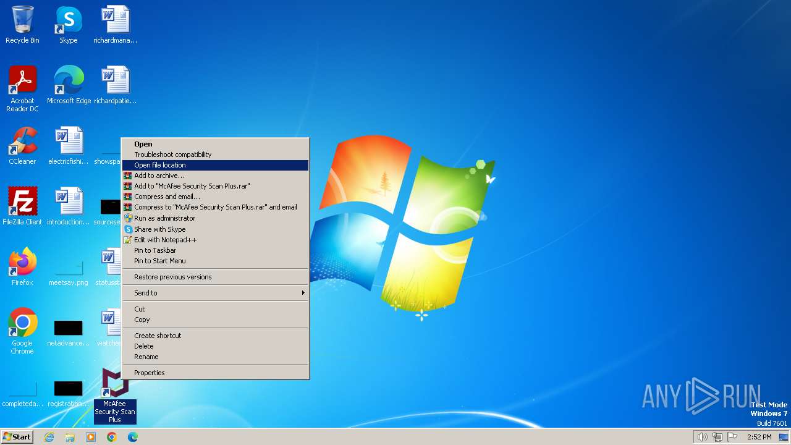Image resolution: width=791 pixels, height=445 pixels.
Task: Choose Compress to McAfee rar and email
Action: click(x=215, y=207)
